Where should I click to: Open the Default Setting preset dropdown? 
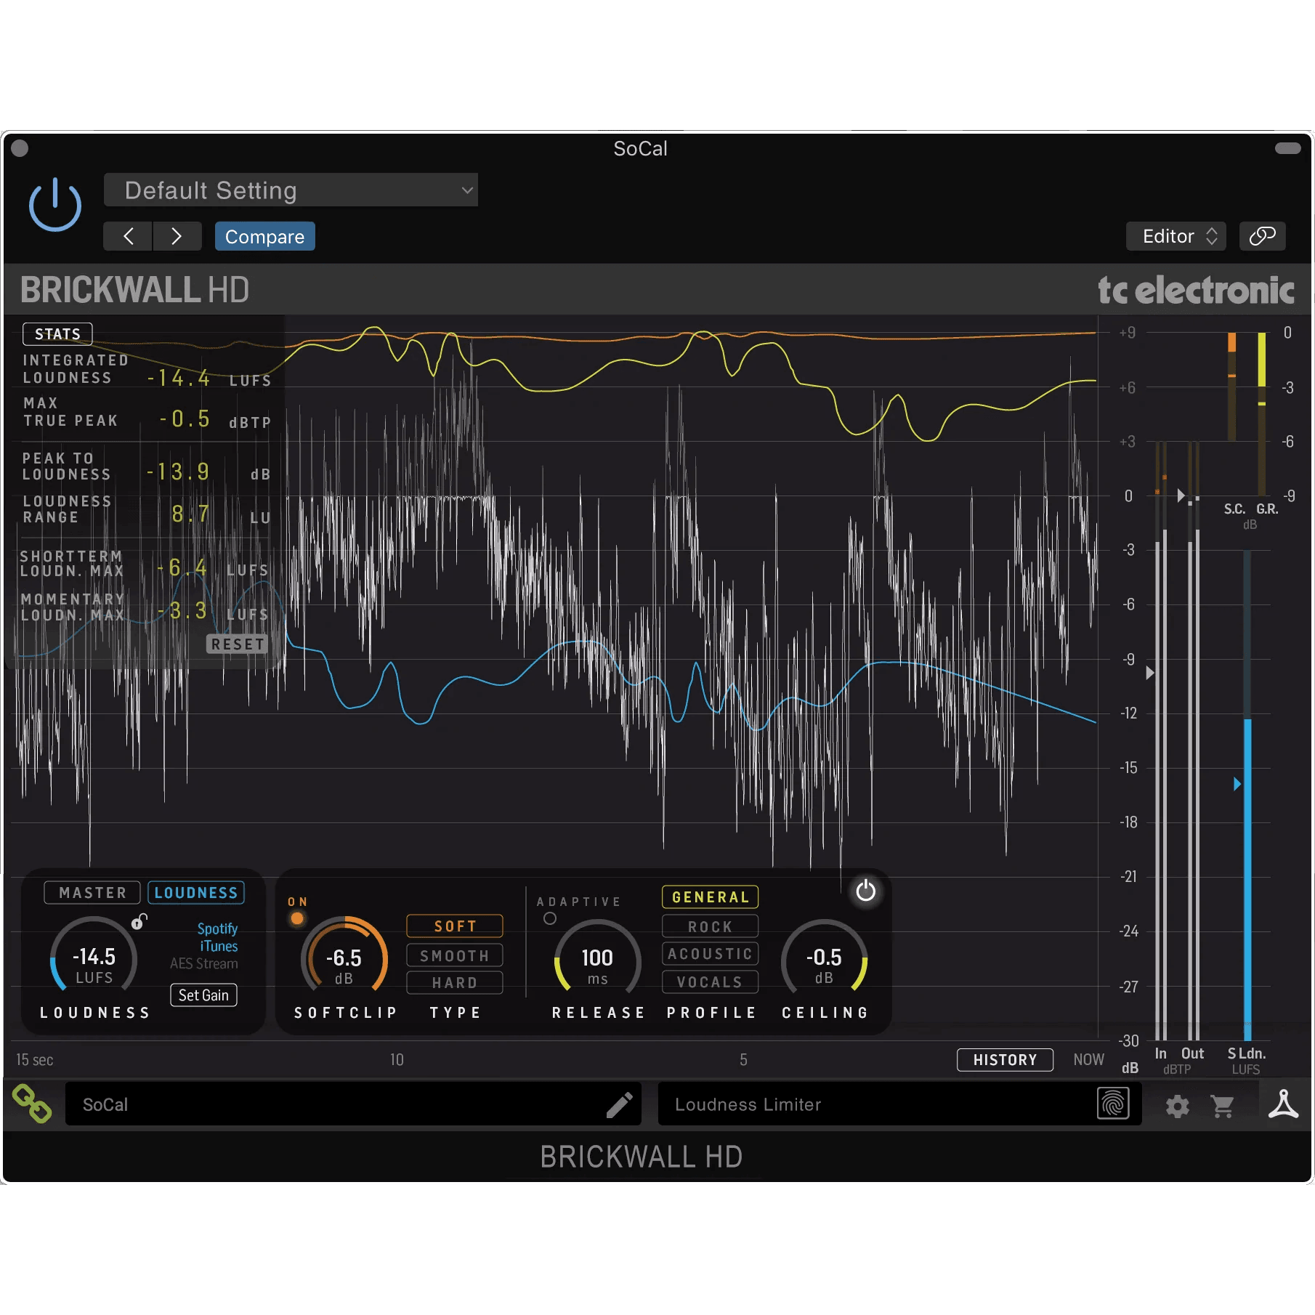(x=291, y=190)
